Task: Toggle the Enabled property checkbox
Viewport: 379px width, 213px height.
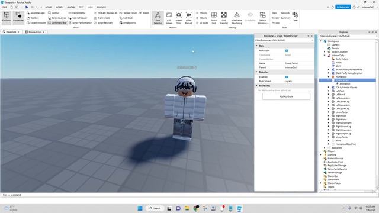Action: pos(287,77)
